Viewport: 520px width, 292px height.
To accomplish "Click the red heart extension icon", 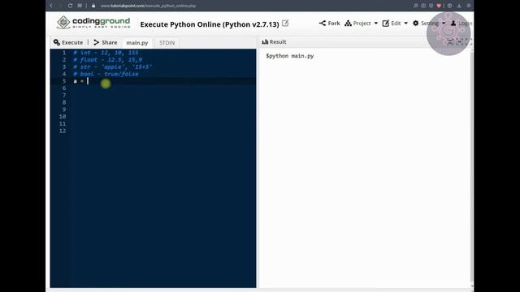I will 439,6.
